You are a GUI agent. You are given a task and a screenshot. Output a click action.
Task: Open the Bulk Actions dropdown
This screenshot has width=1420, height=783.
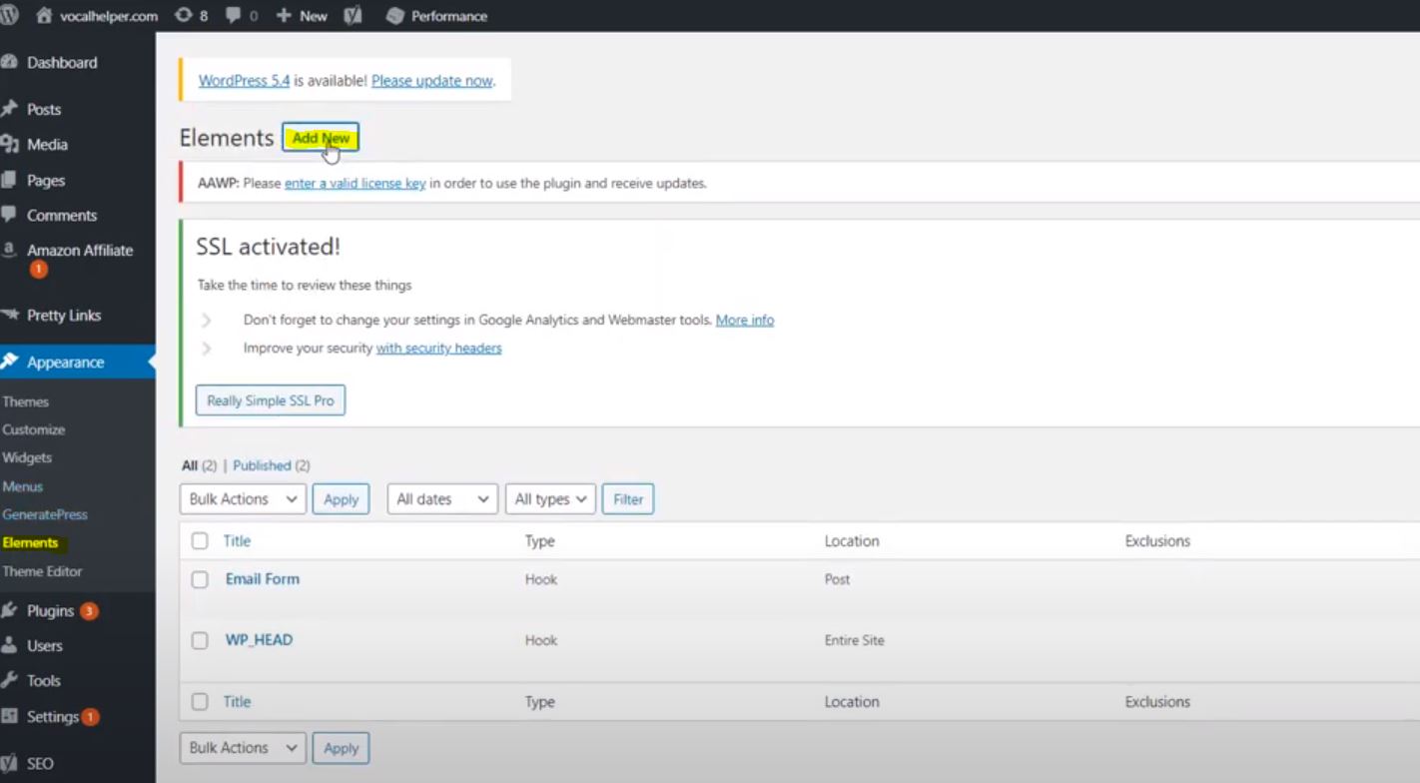242,498
